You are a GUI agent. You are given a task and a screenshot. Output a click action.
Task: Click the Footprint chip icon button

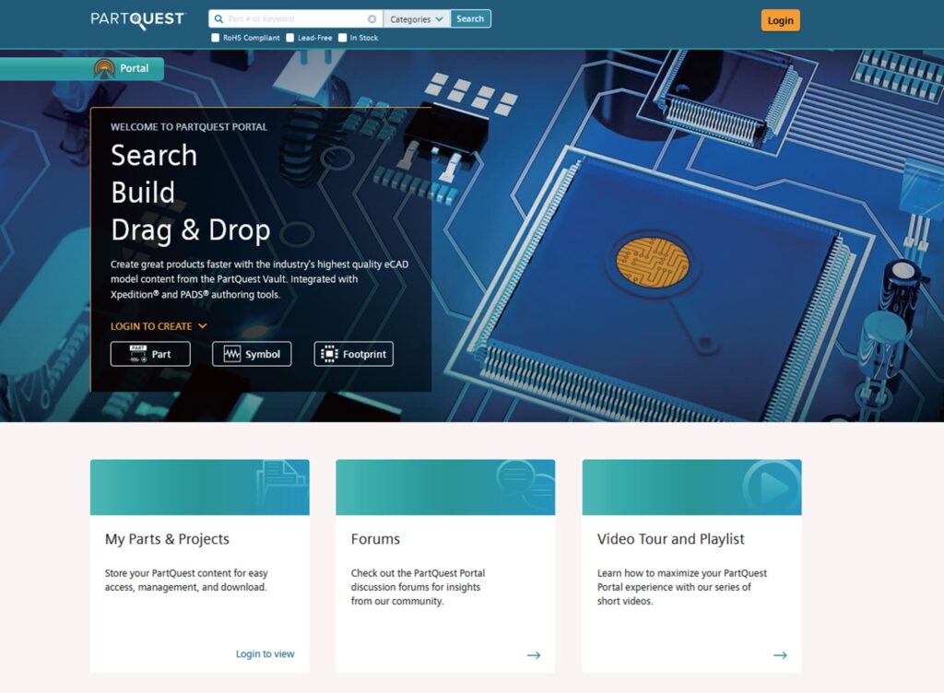pos(353,354)
